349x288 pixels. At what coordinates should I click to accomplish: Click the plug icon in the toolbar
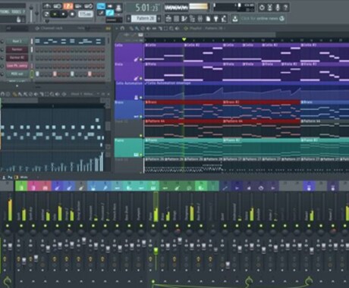(216, 18)
